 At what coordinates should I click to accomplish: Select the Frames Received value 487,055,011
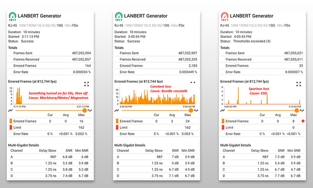pos(293,59)
